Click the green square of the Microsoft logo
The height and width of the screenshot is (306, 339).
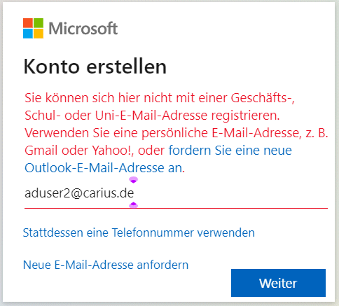pos(39,23)
